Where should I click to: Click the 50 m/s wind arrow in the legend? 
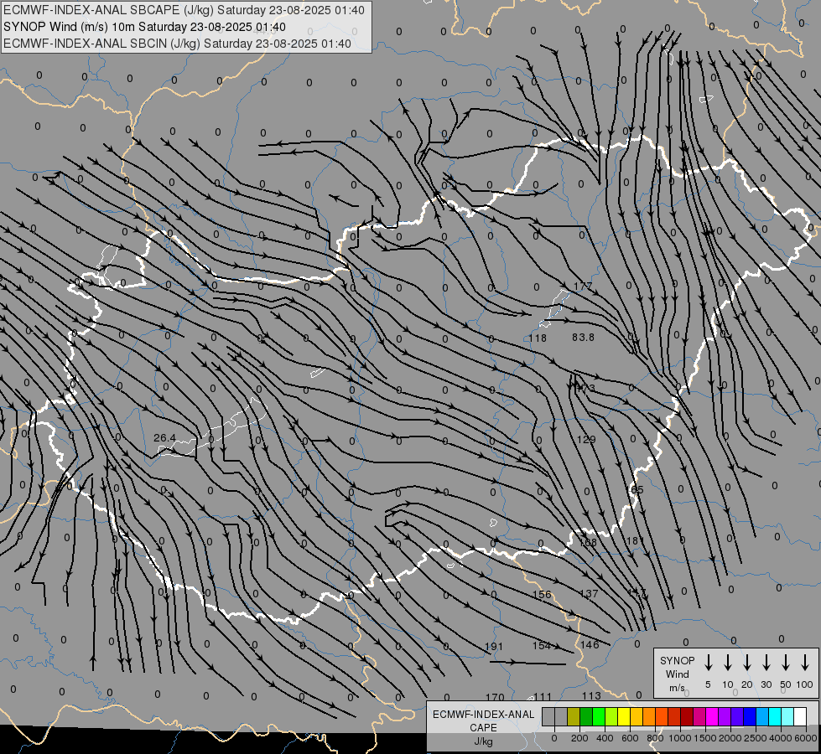pyautogui.click(x=786, y=663)
